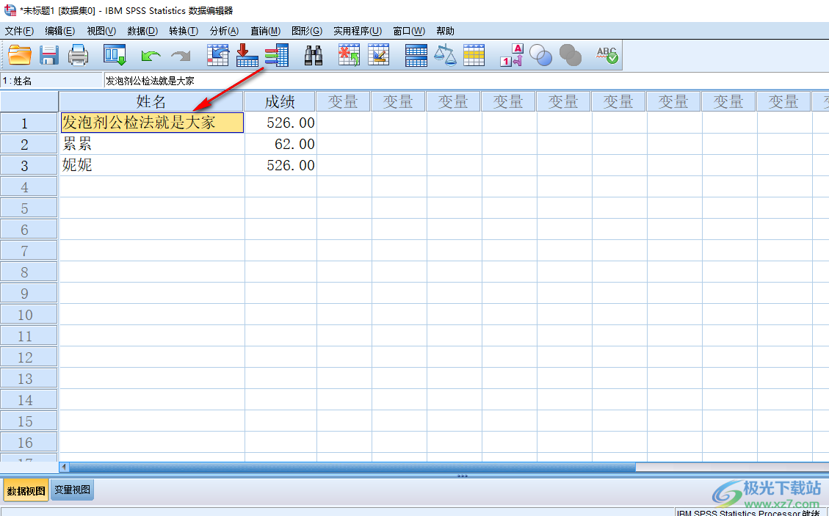The image size is (829, 516).
Task: Weight cases balance scale icon
Action: (x=445, y=55)
